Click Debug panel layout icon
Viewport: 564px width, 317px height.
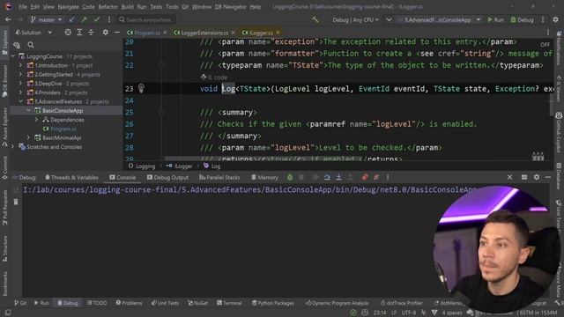tap(524, 177)
